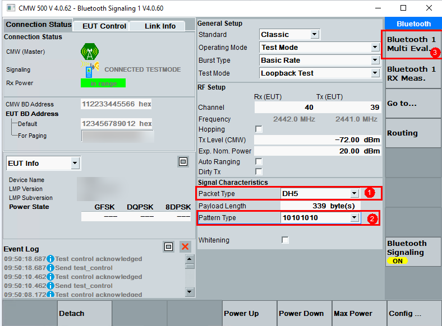The image size is (442, 326).
Task: Click the Power Down button
Action: coord(305,313)
